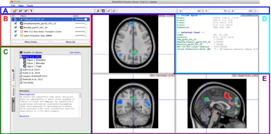
Task: Select the Langner & Eickhoff 2013 study
Action: 35,76
